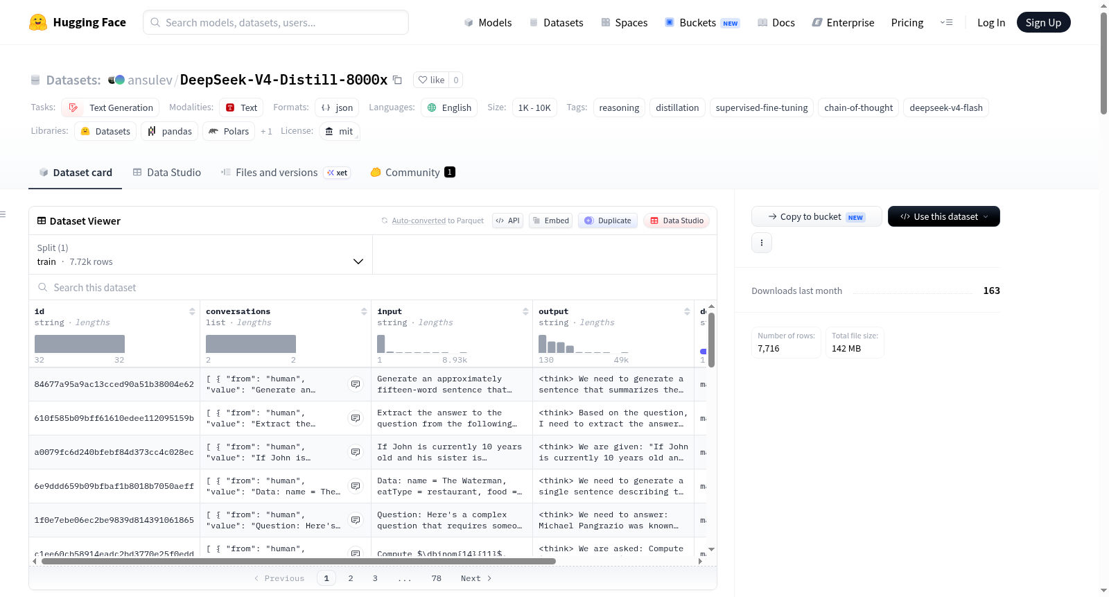
Task: Copy dataset name with the copy icon
Action: point(397,80)
